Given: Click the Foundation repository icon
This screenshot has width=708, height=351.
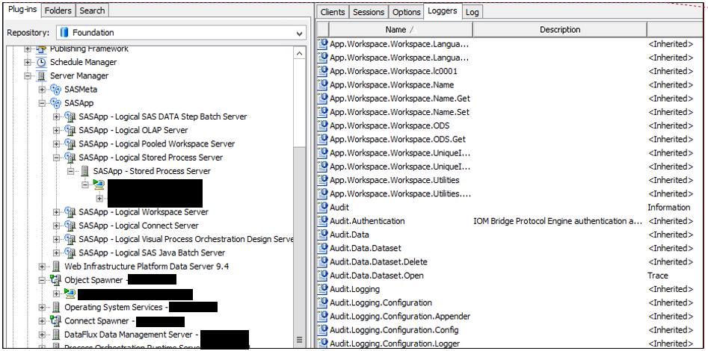Looking at the screenshot, I should click(65, 33).
